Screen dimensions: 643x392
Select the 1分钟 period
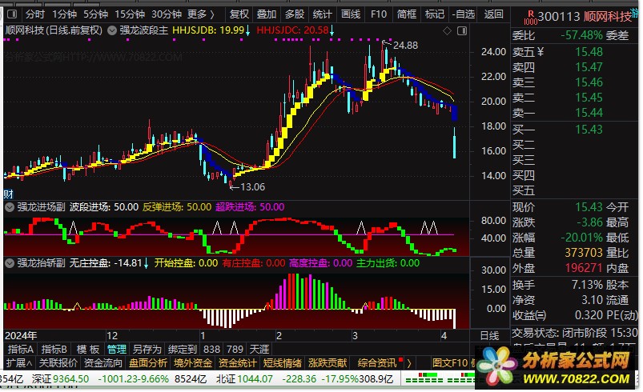pos(64,14)
